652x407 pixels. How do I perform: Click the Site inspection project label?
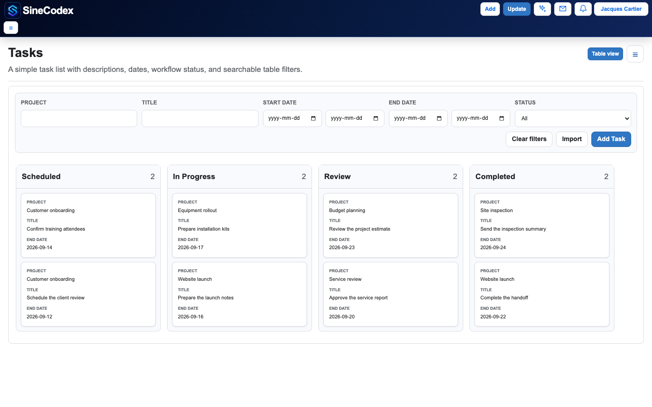[497, 211]
